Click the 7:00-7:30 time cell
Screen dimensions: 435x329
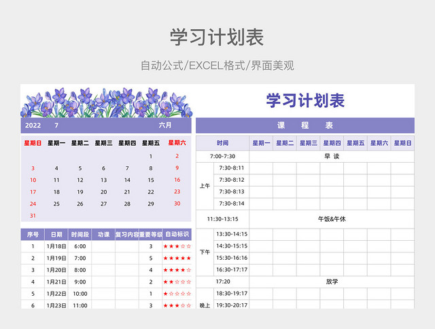pyautogui.click(x=222, y=157)
